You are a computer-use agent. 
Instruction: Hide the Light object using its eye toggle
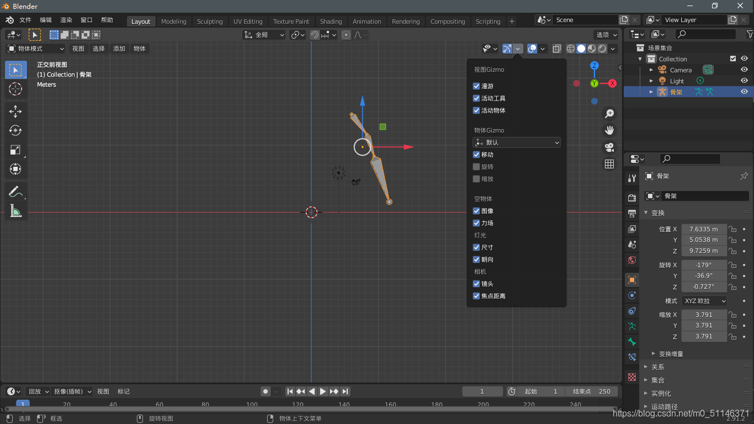click(x=744, y=80)
